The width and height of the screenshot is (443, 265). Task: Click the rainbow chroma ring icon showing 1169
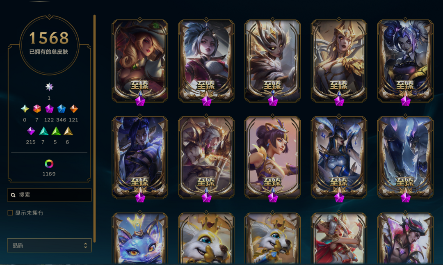point(49,164)
